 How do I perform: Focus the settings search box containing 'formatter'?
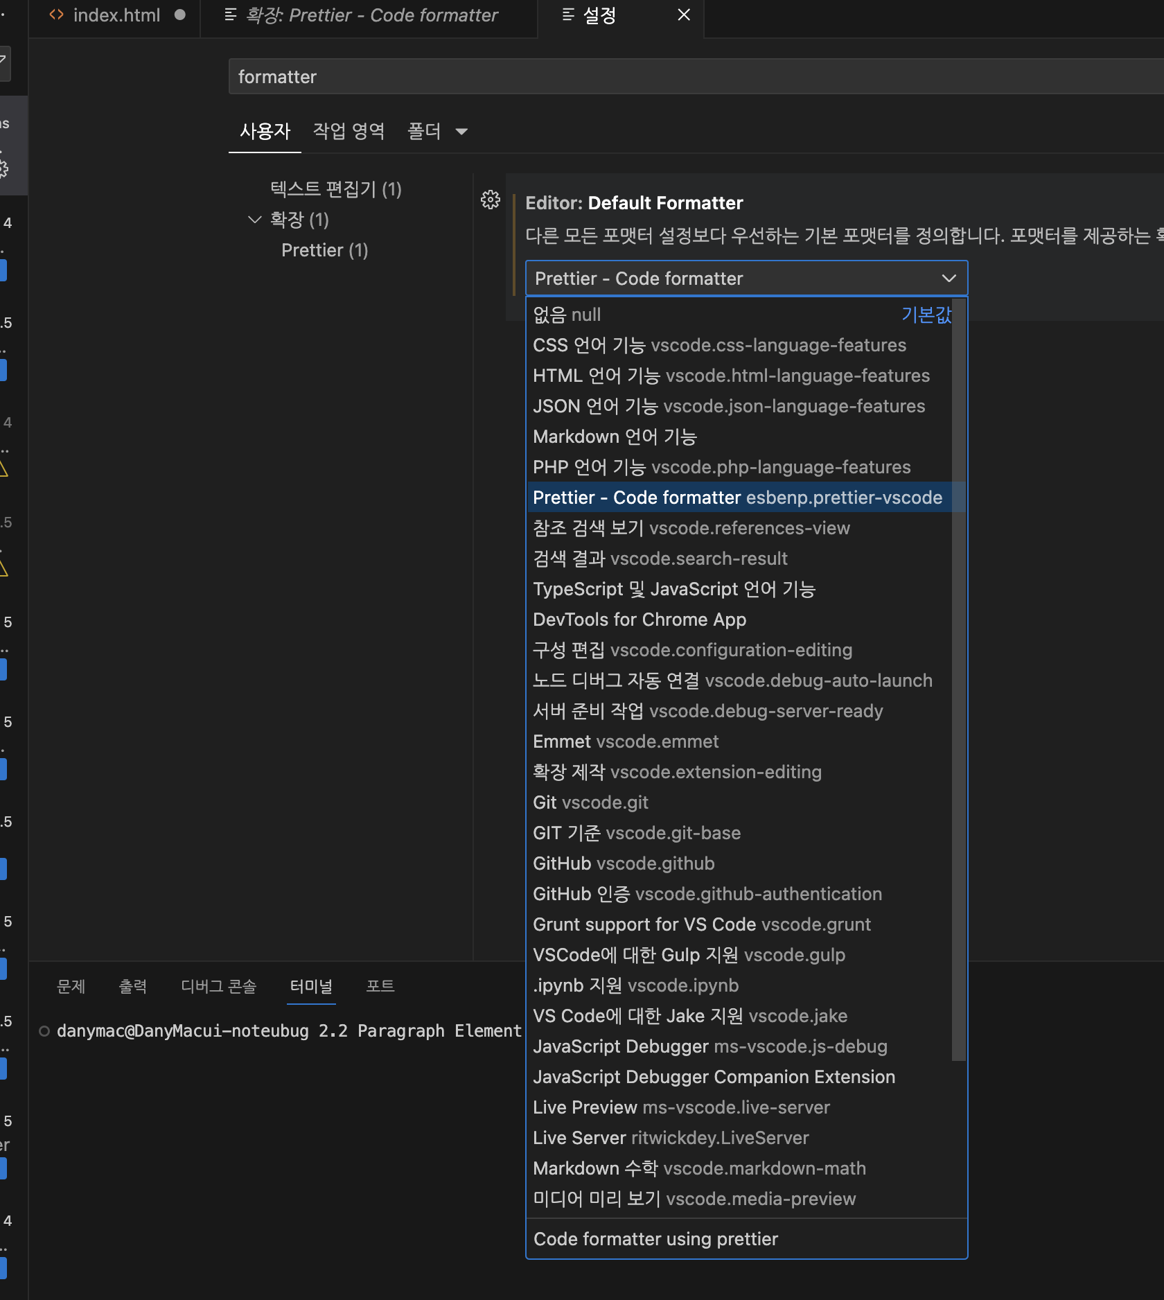(696, 77)
